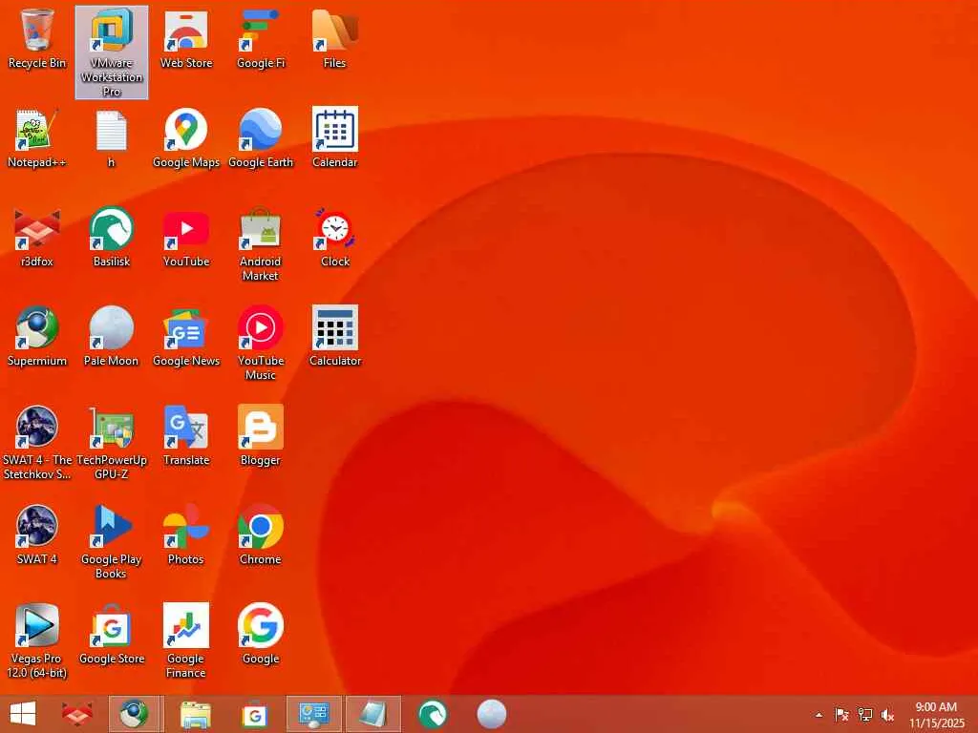Switch to the Control Panel taskbar window
The width and height of the screenshot is (978, 733).
click(313, 714)
